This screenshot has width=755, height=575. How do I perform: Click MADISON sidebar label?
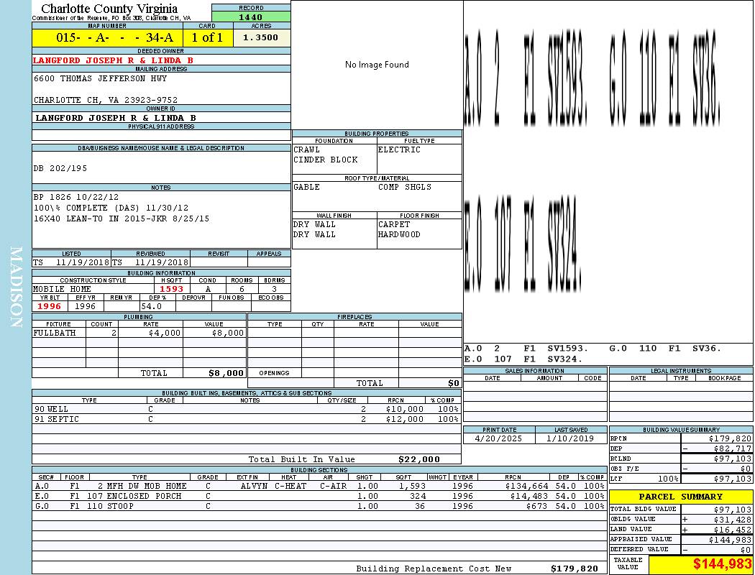[x=16, y=287]
